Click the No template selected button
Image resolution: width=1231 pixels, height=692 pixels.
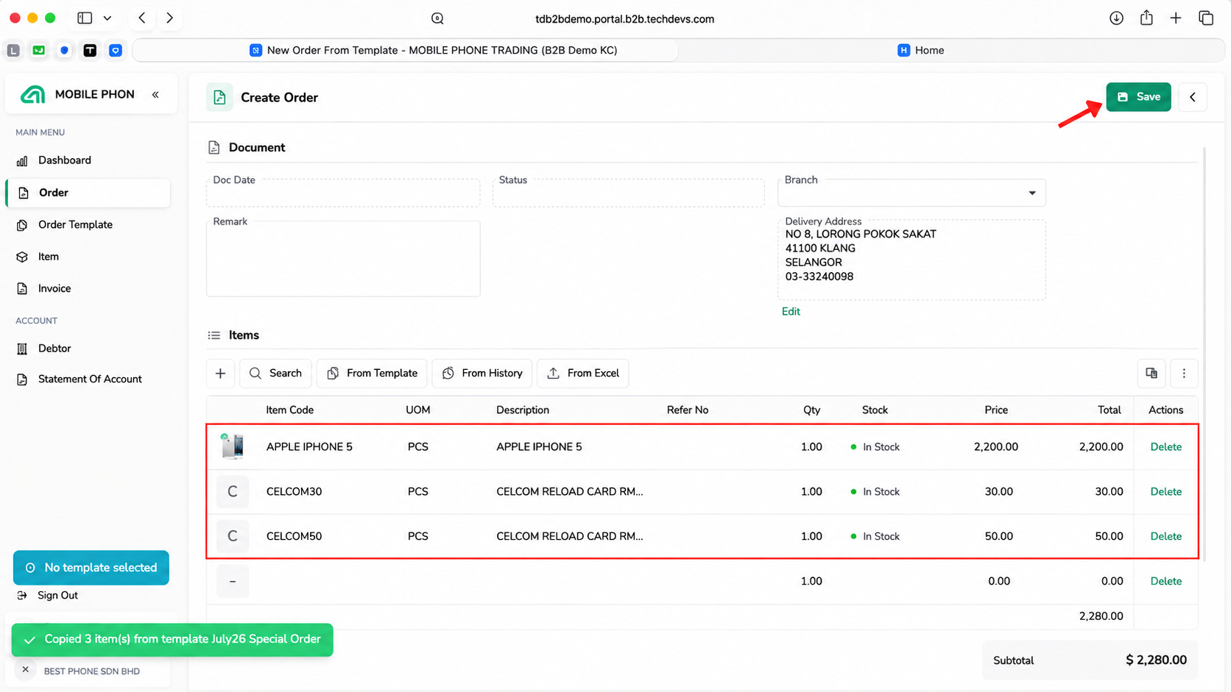click(x=91, y=568)
